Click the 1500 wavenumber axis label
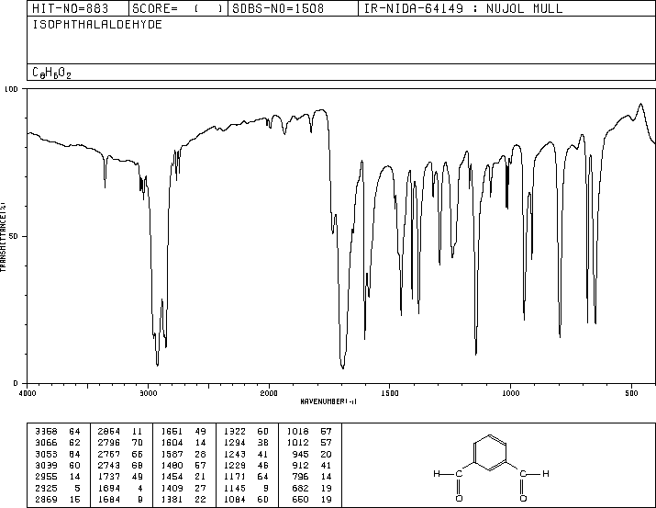 click(390, 393)
